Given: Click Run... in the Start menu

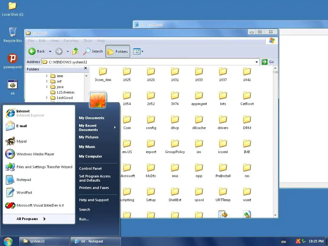Looking at the screenshot, I should click(84, 219).
